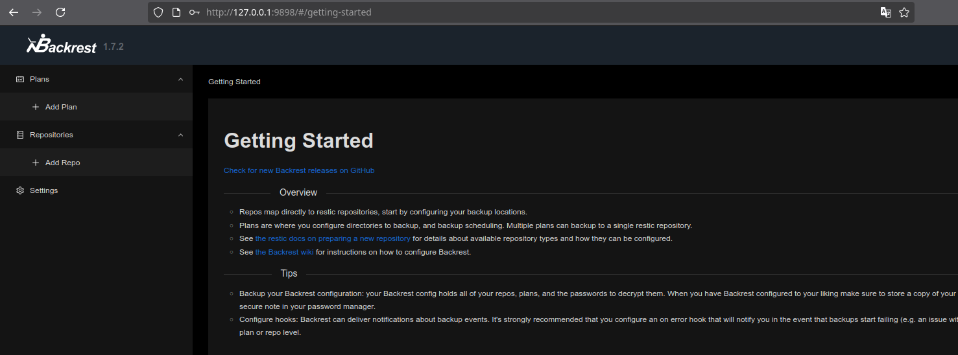This screenshot has height=355, width=958.
Task: Open the Add Plan menu item
Action: pyautogui.click(x=61, y=107)
